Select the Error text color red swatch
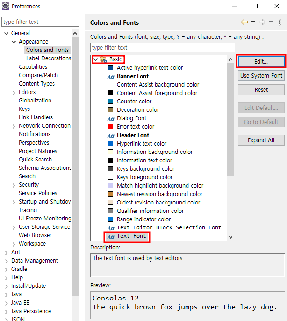The image size is (287, 321). pos(110,126)
